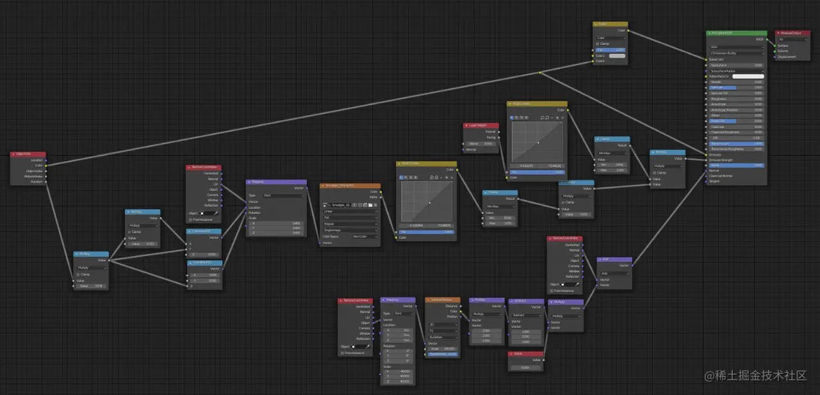
Task: Click the eyedropper in Texture Coordinate node above Combine XYZ
Action: [x=216, y=213]
